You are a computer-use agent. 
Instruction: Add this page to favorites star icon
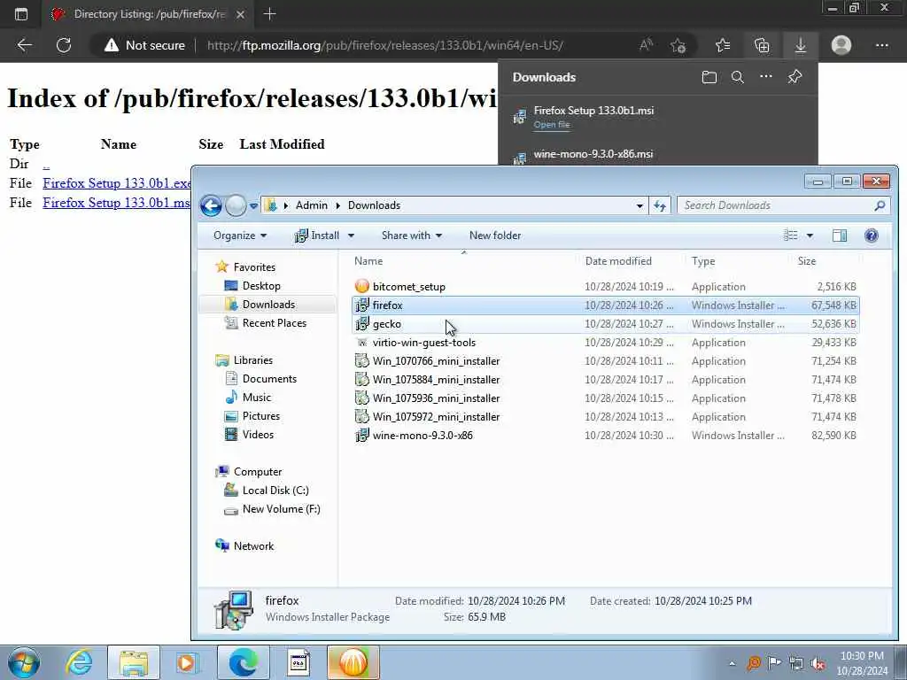coord(678,45)
